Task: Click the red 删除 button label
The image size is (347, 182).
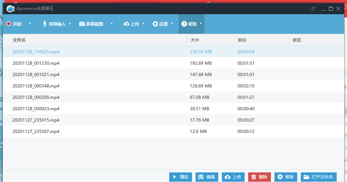Action: [x=263, y=177]
